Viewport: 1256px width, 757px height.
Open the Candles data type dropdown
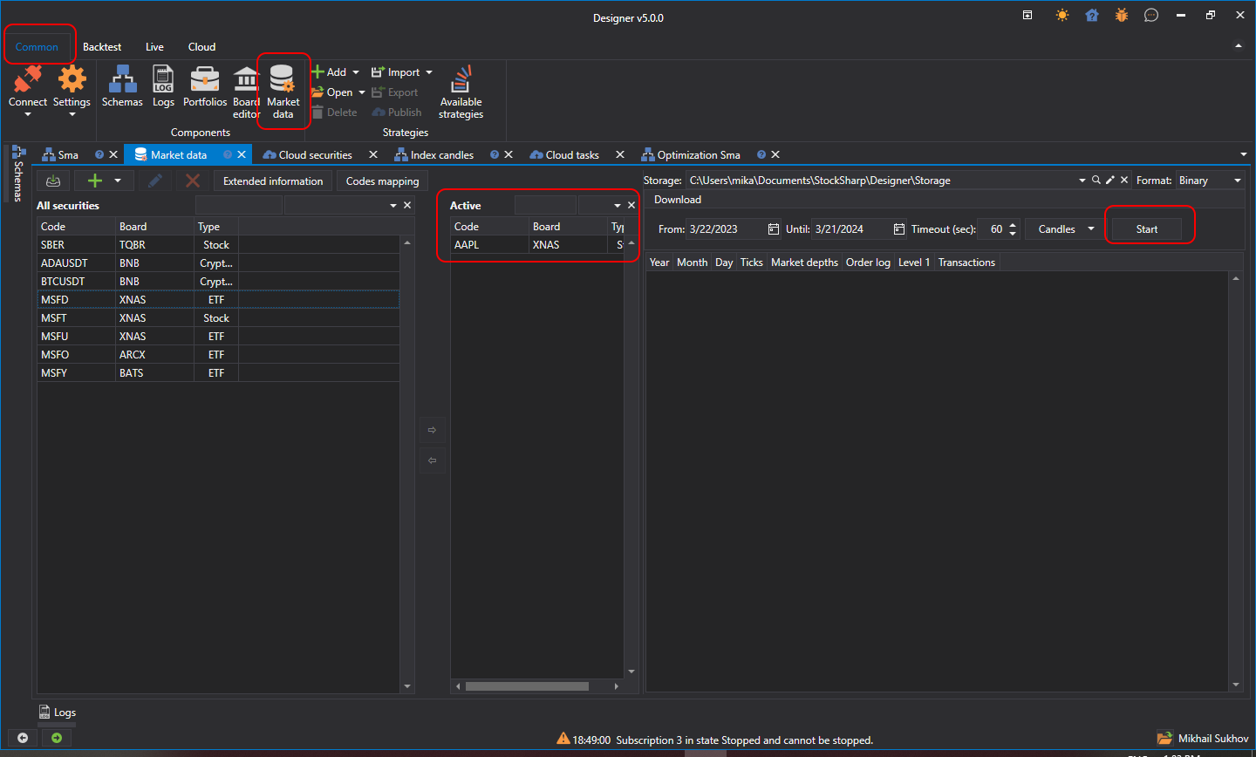click(x=1090, y=229)
